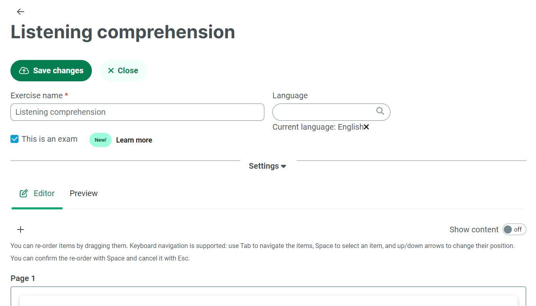Open the Learn more link
536x306 pixels.
tap(134, 140)
